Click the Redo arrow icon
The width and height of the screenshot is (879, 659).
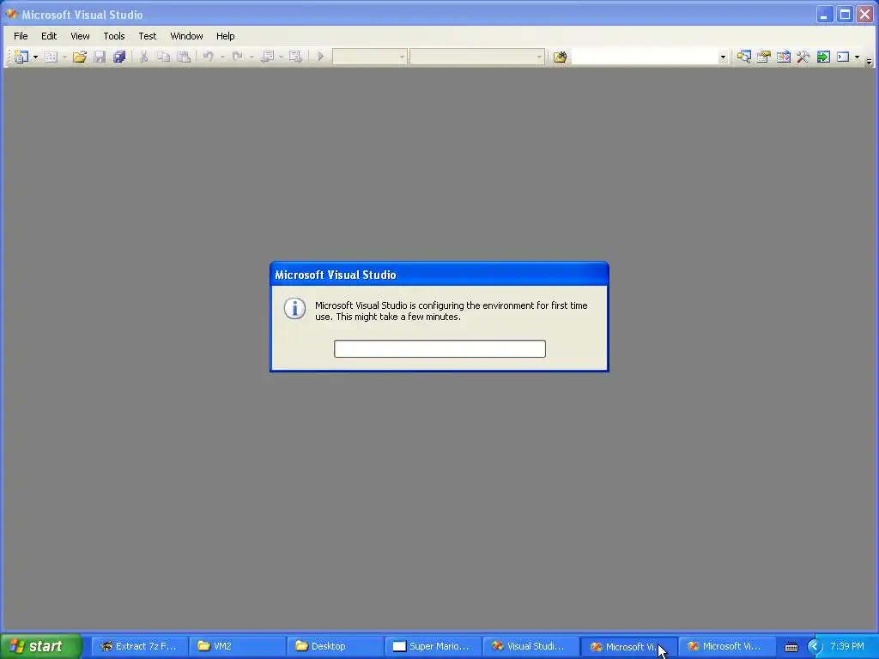237,57
